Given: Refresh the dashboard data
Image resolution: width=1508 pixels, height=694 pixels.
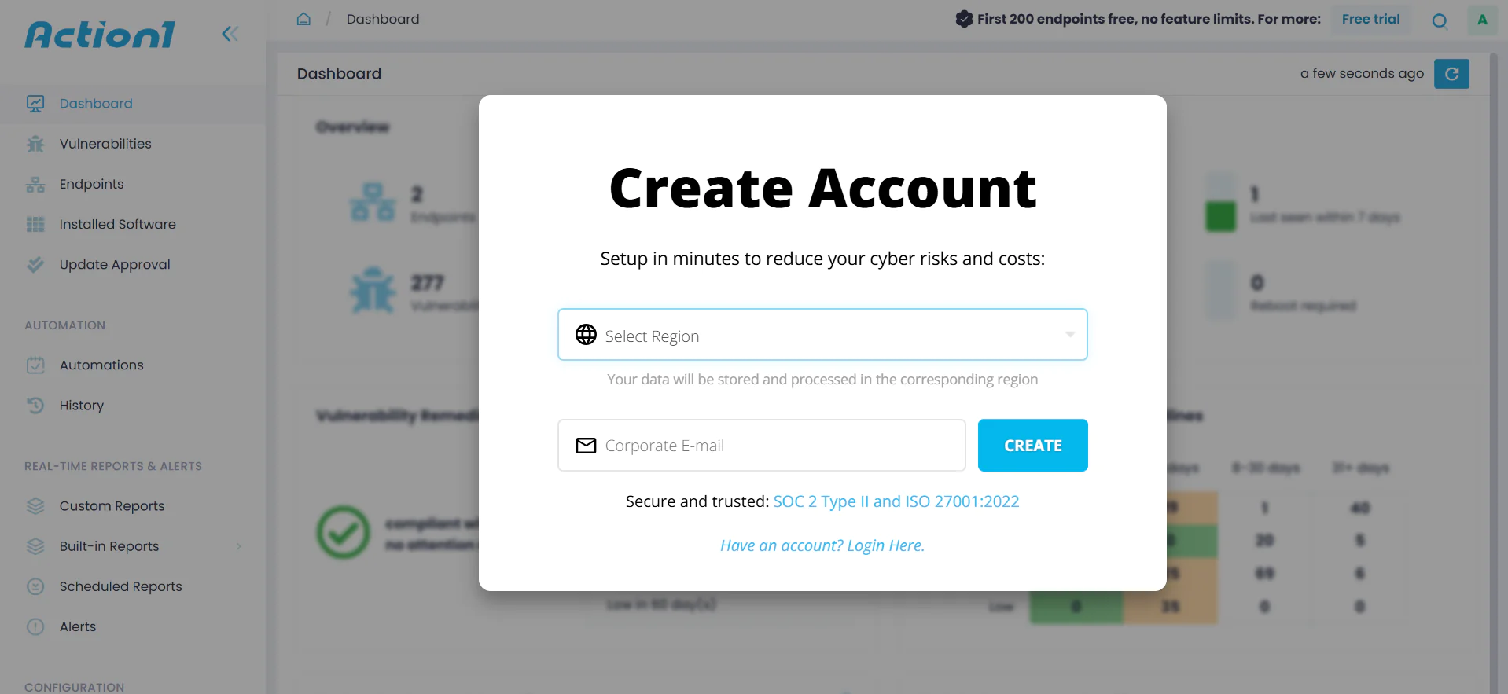Looking at the screenshot, I should pyautogui.click(x=1451, y=74).
